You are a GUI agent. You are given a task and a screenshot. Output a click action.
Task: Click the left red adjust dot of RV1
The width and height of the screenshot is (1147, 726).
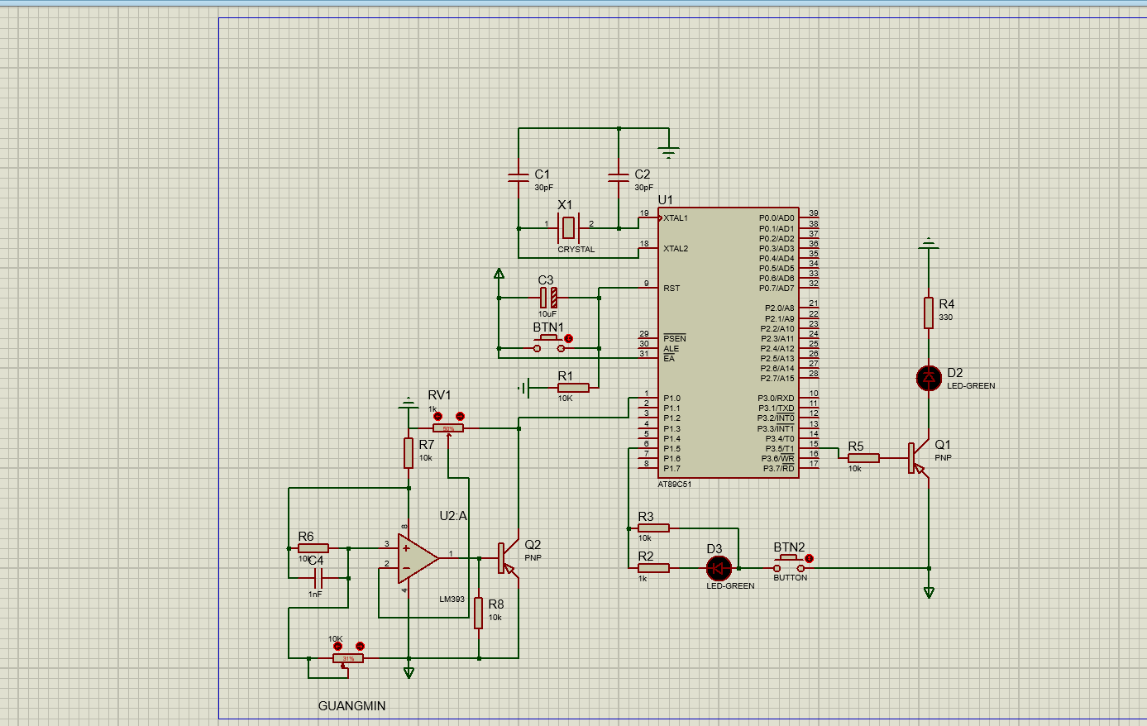(x=438, y=416)
